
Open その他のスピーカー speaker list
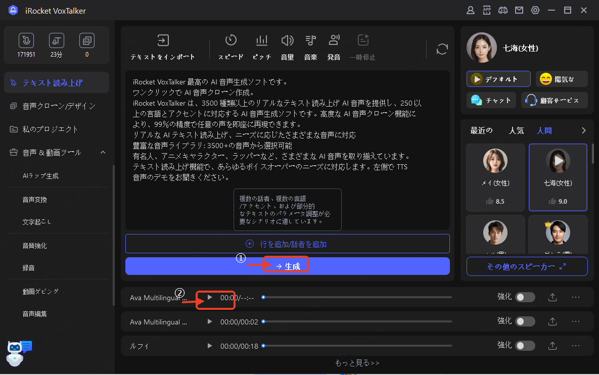(527, 266)
